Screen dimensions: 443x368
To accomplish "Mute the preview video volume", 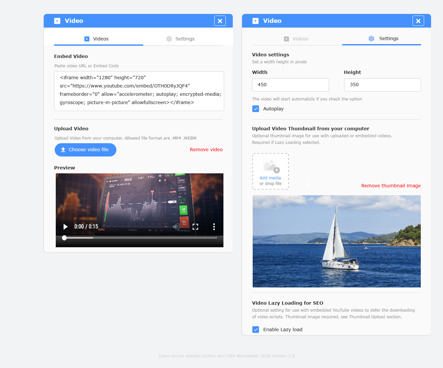I will 177,227.
